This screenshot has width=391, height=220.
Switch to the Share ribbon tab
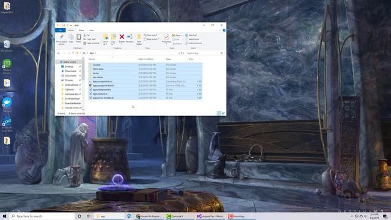pyautogui.click(x=81, y=30)
